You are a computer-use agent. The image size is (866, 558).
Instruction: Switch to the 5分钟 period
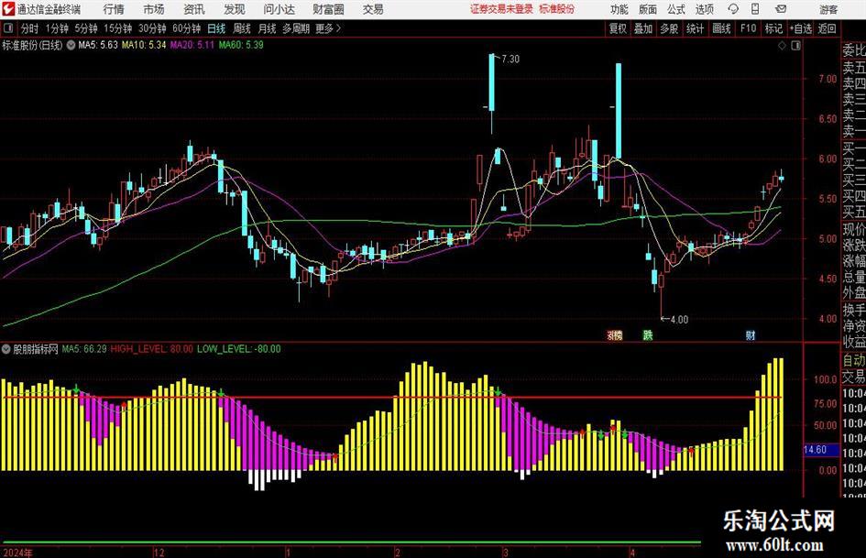(x=86, y=28)
